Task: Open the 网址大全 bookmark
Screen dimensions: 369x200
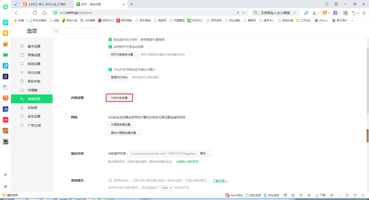Action: [70, 21]
